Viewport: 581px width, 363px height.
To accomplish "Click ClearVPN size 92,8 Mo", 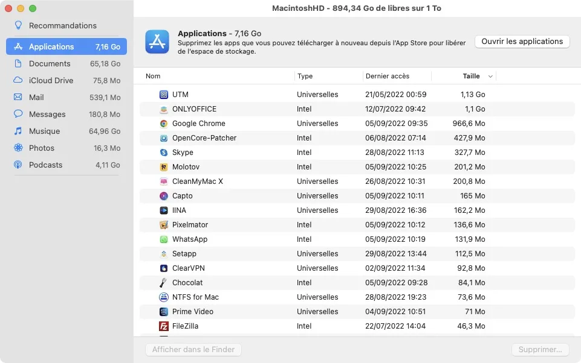I will 472,268.
